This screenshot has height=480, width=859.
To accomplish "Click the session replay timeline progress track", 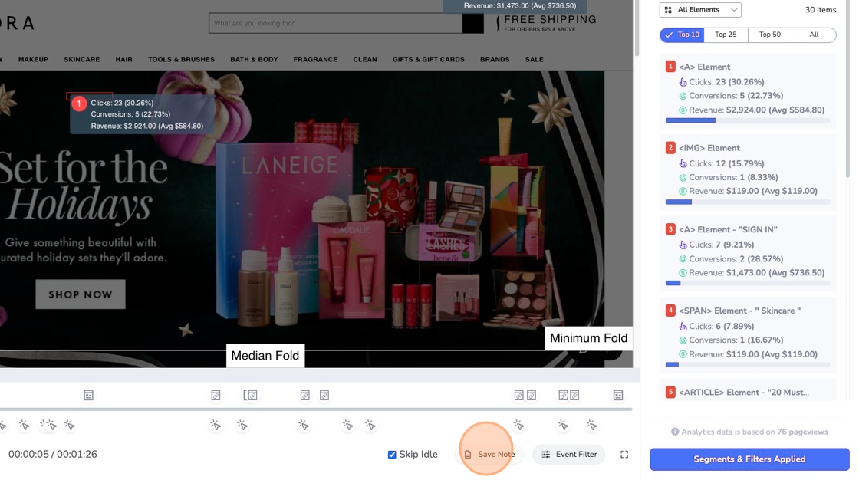I will pyautogui.click(x=316, y=409).
